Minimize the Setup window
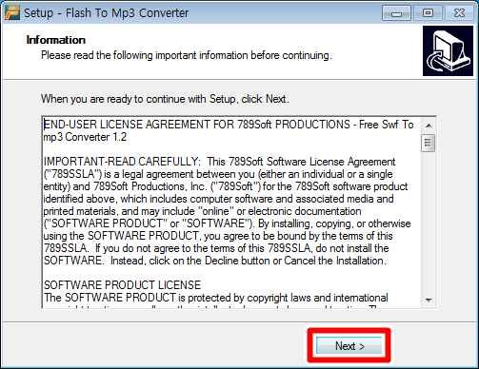Image resolution: width=479 pixels, height=369 pixels. [396, 13]
